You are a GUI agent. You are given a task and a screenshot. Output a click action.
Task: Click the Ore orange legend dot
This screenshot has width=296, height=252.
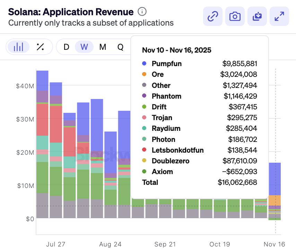coord(145,74)
